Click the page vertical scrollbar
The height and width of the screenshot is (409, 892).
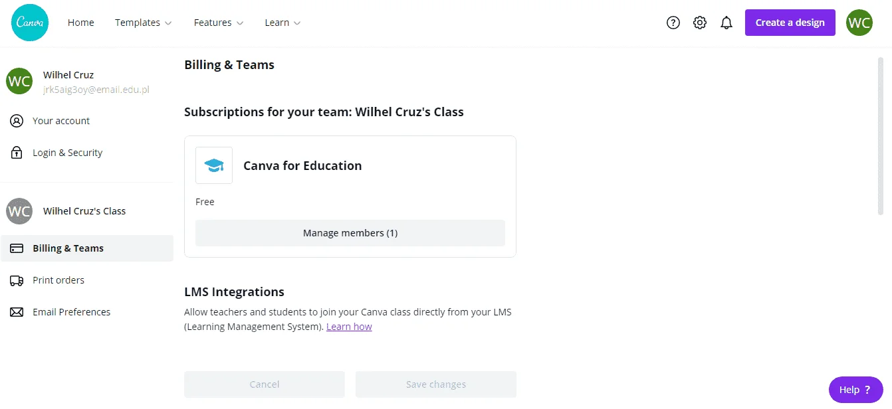tap(881, 136)
